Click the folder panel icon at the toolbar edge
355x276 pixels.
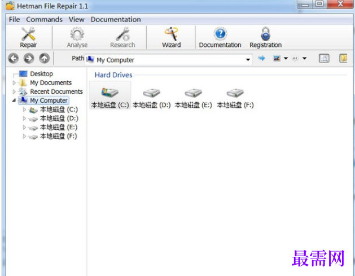click(x=343, y=58)
